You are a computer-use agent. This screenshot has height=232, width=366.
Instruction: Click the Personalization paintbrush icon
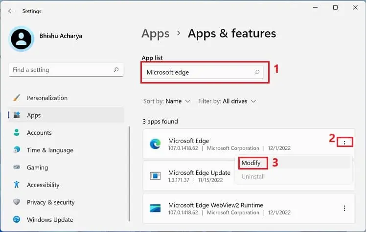tap(17, 98)
